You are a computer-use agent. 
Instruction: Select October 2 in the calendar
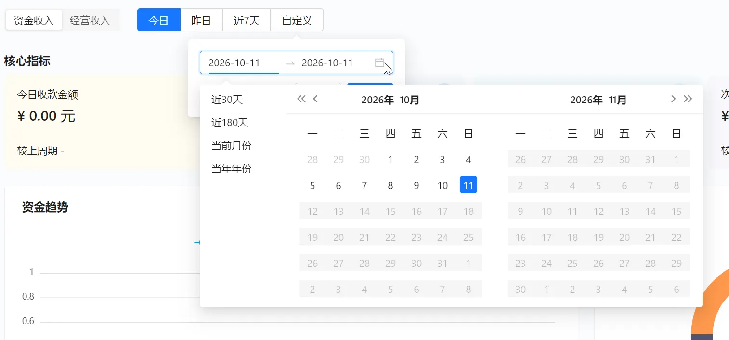click(x=417, y=160)
